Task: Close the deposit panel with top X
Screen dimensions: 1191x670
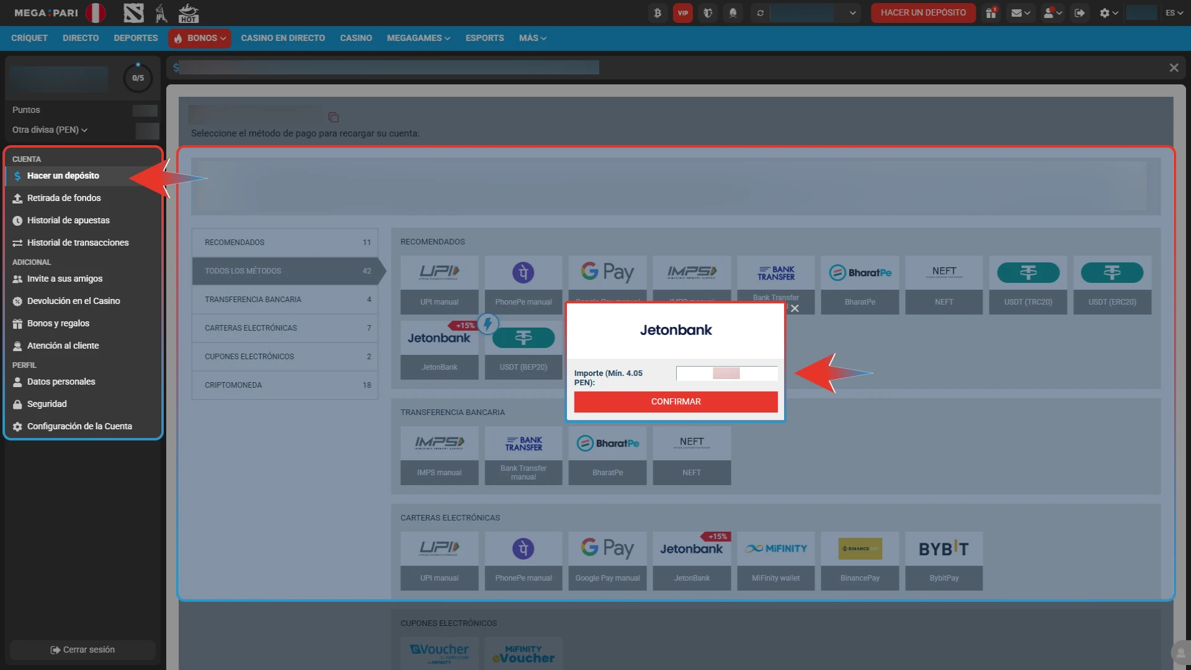Action: pyautogui.click(x=1174, y=68)
